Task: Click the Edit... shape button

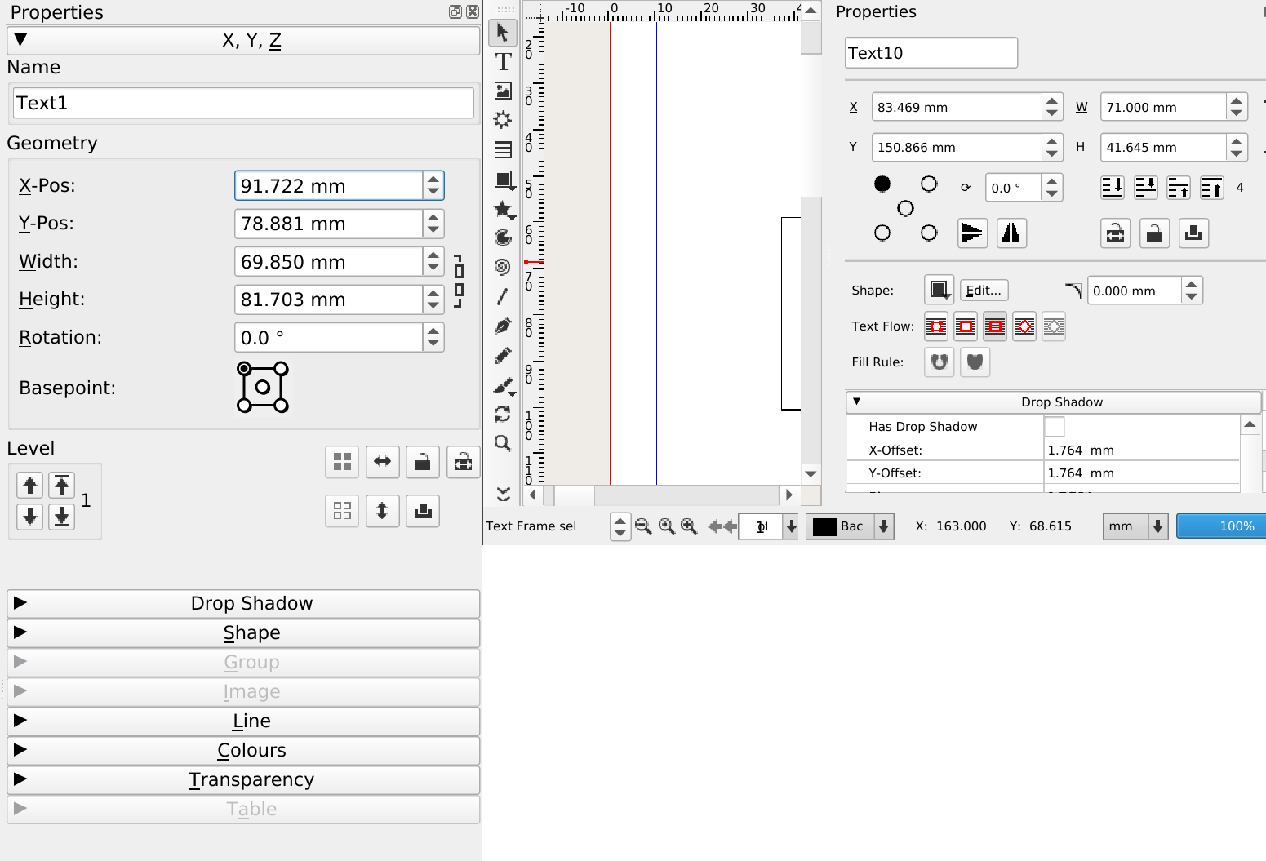Action: point(984,291)
